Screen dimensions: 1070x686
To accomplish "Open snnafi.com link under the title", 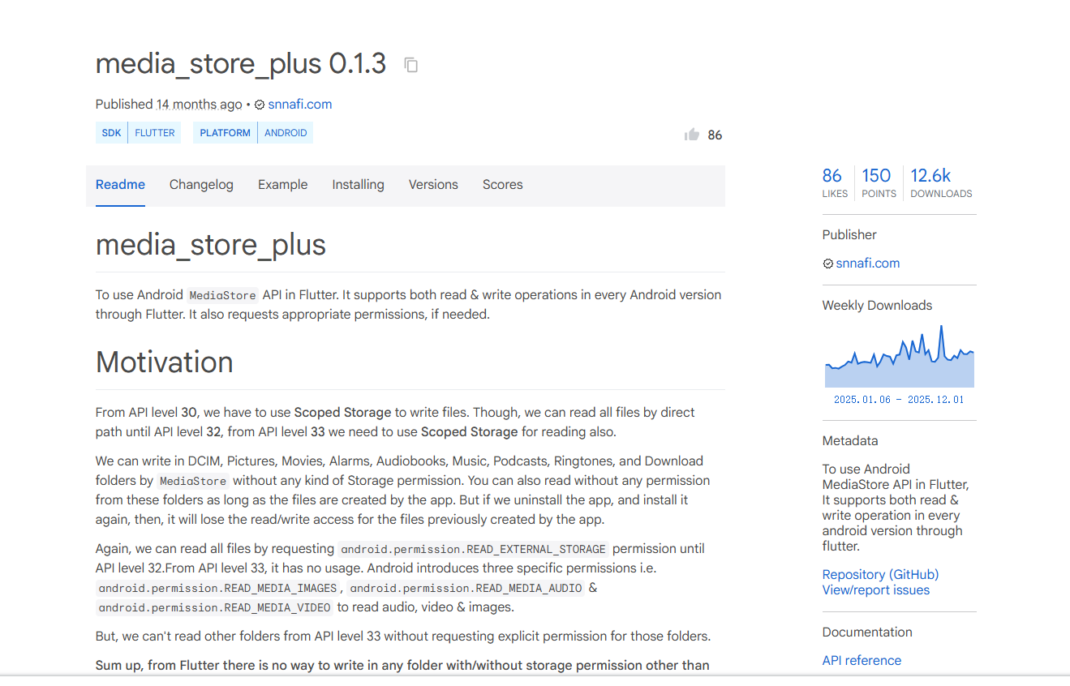I will (299, 105).
